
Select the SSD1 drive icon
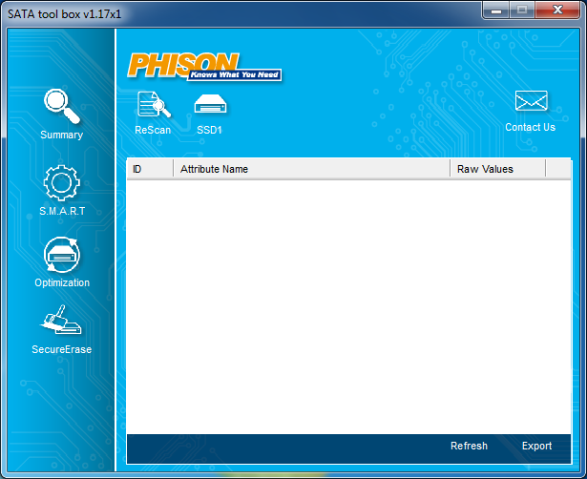210,104
